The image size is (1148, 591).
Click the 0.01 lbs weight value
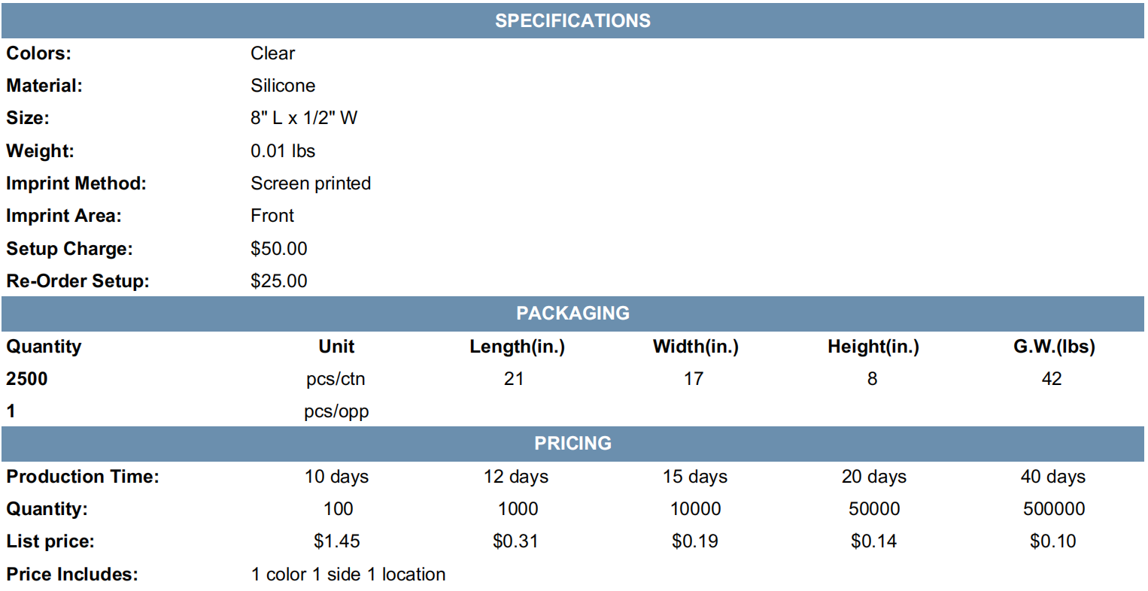pyautogui.click(x=283, y=151)
